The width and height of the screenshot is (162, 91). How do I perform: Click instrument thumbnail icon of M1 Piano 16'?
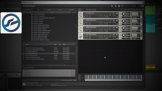coord(80,16)
